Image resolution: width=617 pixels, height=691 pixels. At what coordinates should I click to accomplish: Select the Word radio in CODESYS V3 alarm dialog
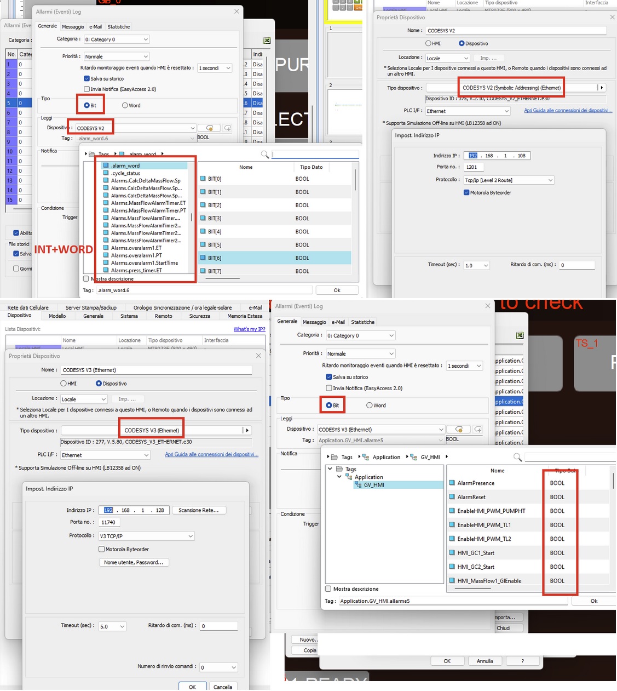point(369,406)
